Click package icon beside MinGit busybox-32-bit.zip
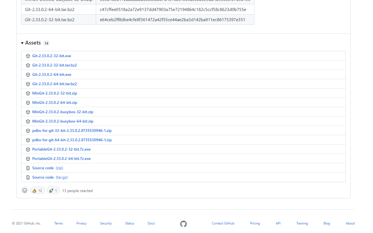 [x=28, y=112]
